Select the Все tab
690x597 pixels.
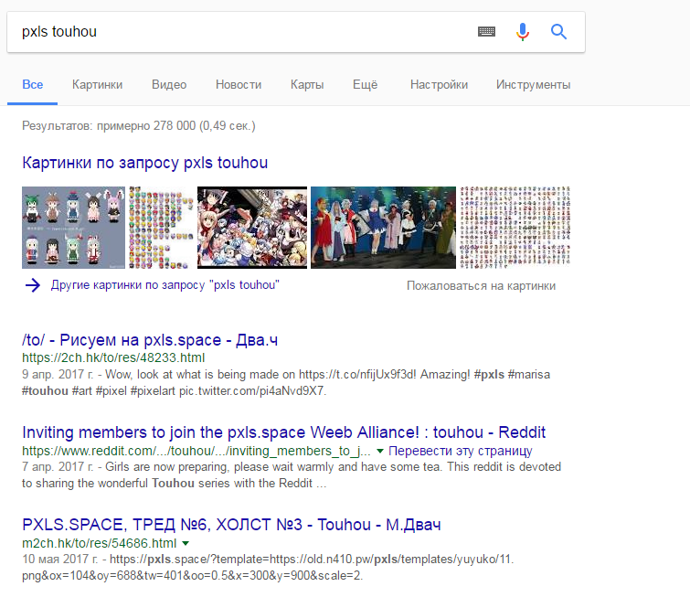[33, 84]
